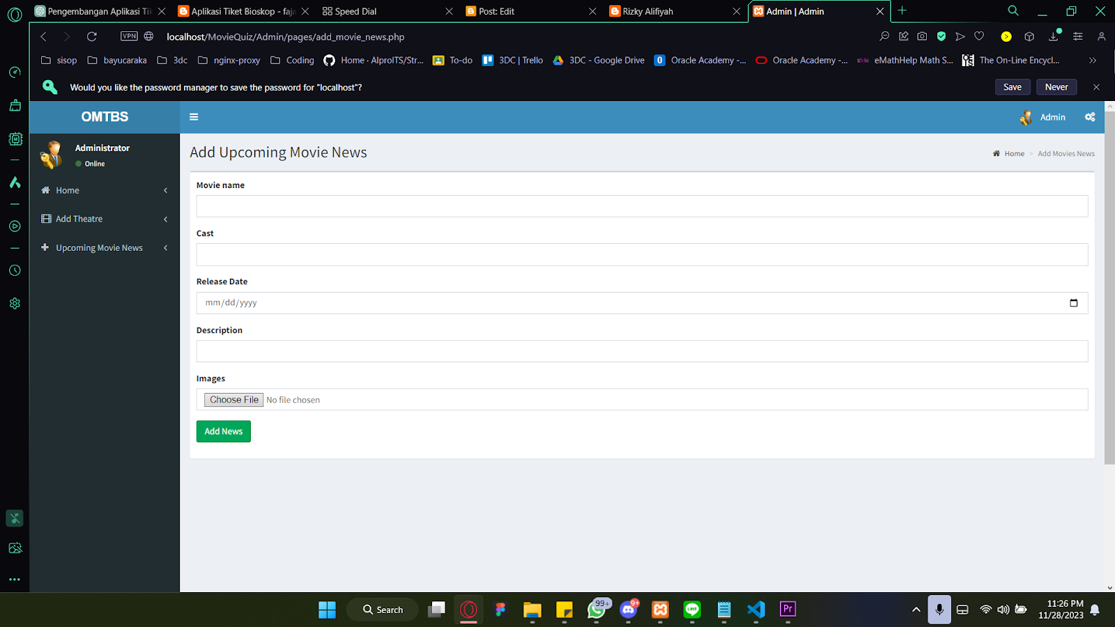
Task: Click the page vertical scrollbar
Action: (x=1109, y=288)
